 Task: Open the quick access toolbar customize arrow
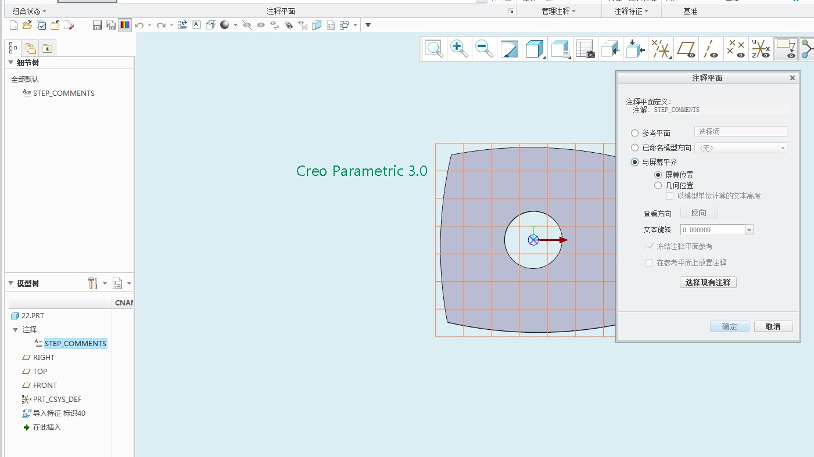point(368,25)
